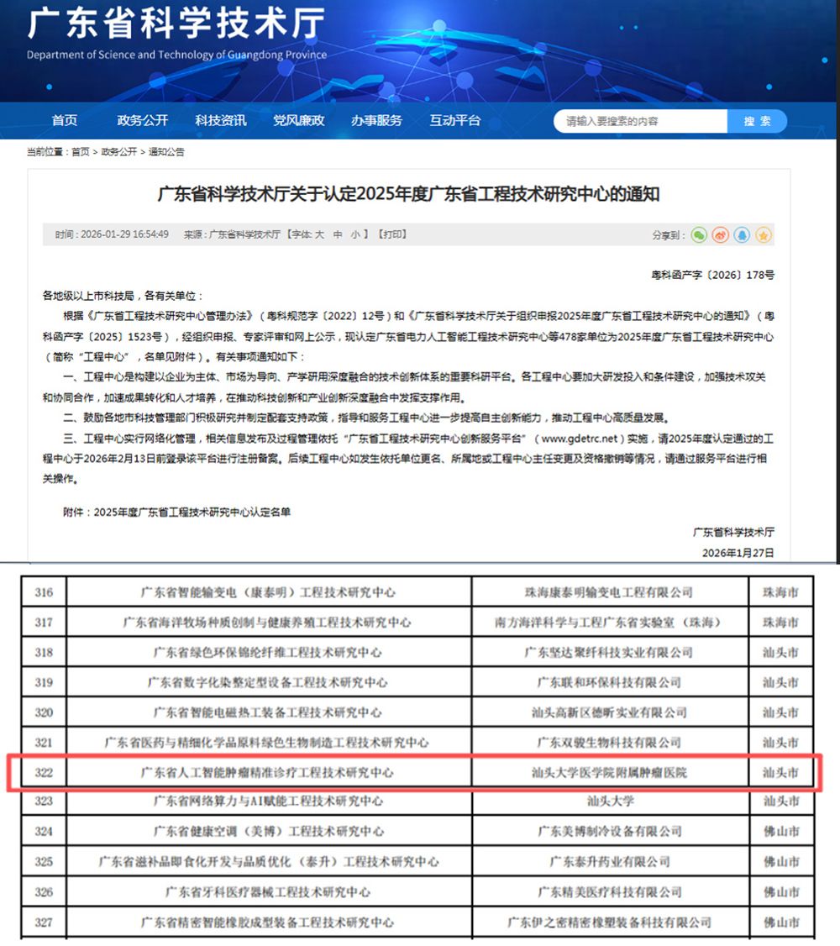
Task: Share article via Weibo icon
Action: pos(720,235)
